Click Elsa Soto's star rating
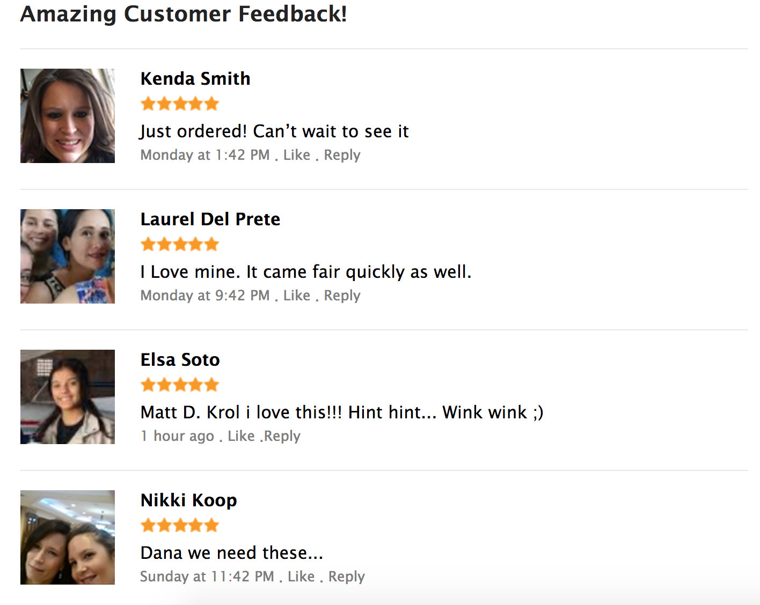This screenshot has height=605, width=760. (180, 385)
